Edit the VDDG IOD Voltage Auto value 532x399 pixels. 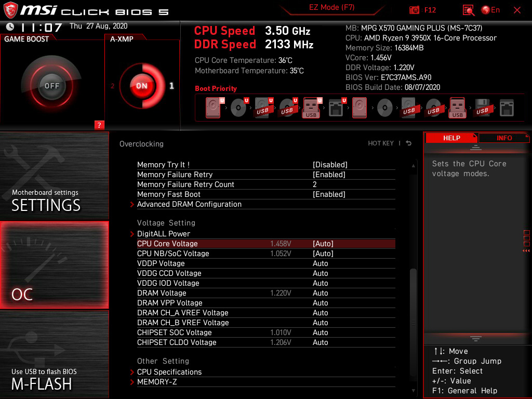[x=320, y=283]
